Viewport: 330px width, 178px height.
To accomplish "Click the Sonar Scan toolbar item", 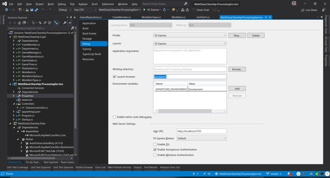I will pyautogui.click(x=201, y=9).
